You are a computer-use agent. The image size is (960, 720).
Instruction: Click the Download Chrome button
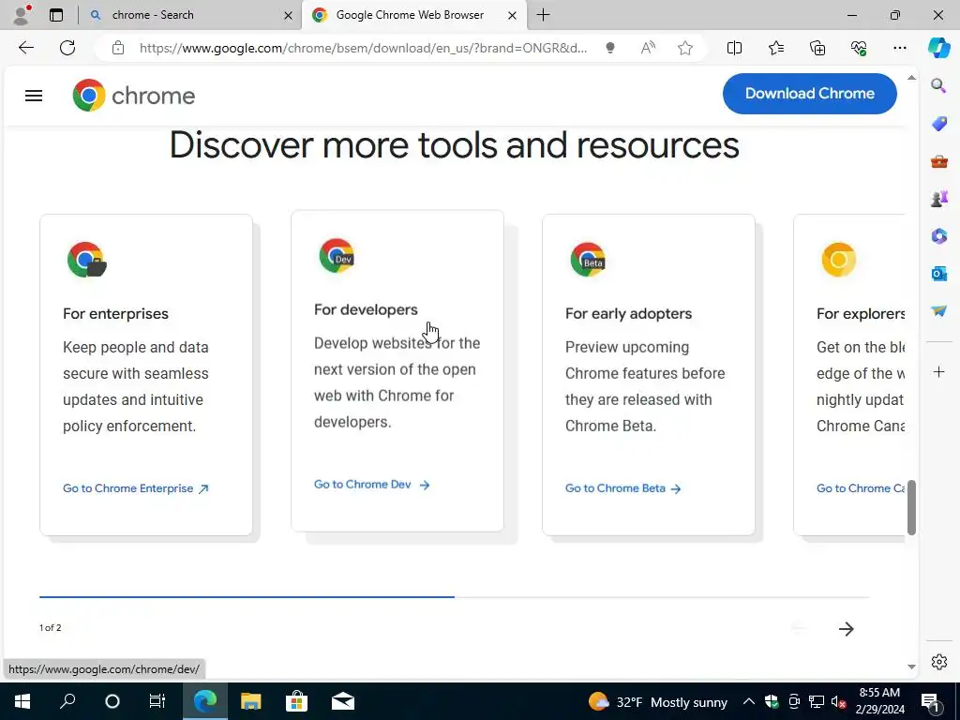pyautogui.click(x=809, y=94)
